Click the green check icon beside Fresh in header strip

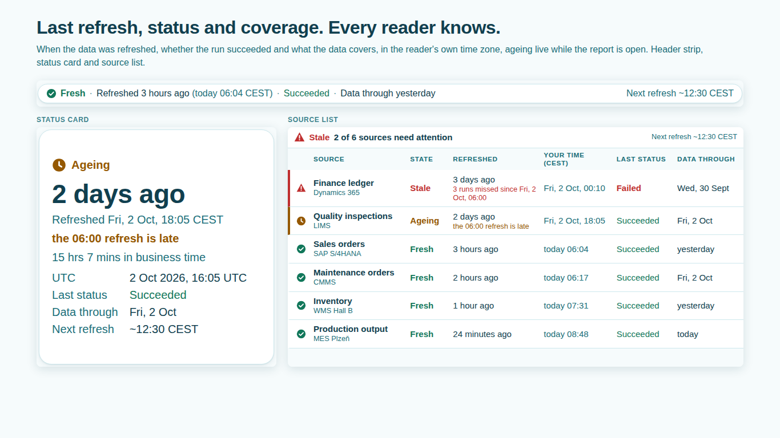(51, 94)
